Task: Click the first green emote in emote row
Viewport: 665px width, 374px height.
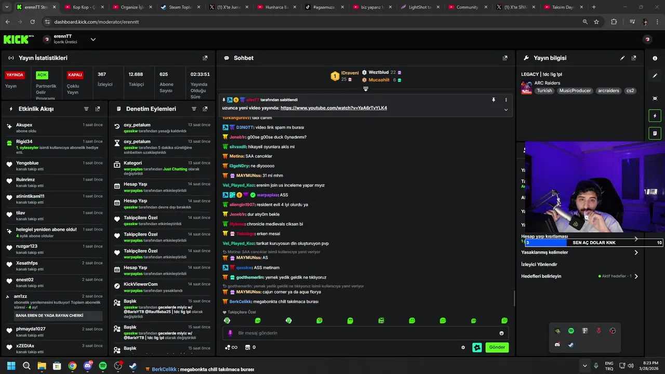Action: [x=227, y=320]
